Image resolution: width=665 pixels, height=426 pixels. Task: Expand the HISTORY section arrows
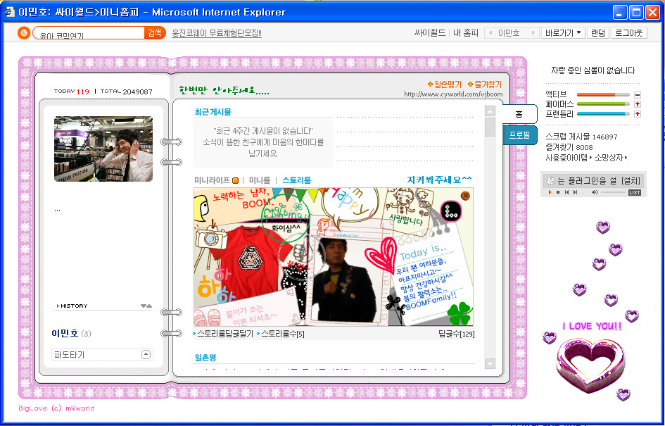pos(146,306)
